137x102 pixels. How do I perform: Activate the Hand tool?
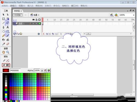tap(4, 52)
